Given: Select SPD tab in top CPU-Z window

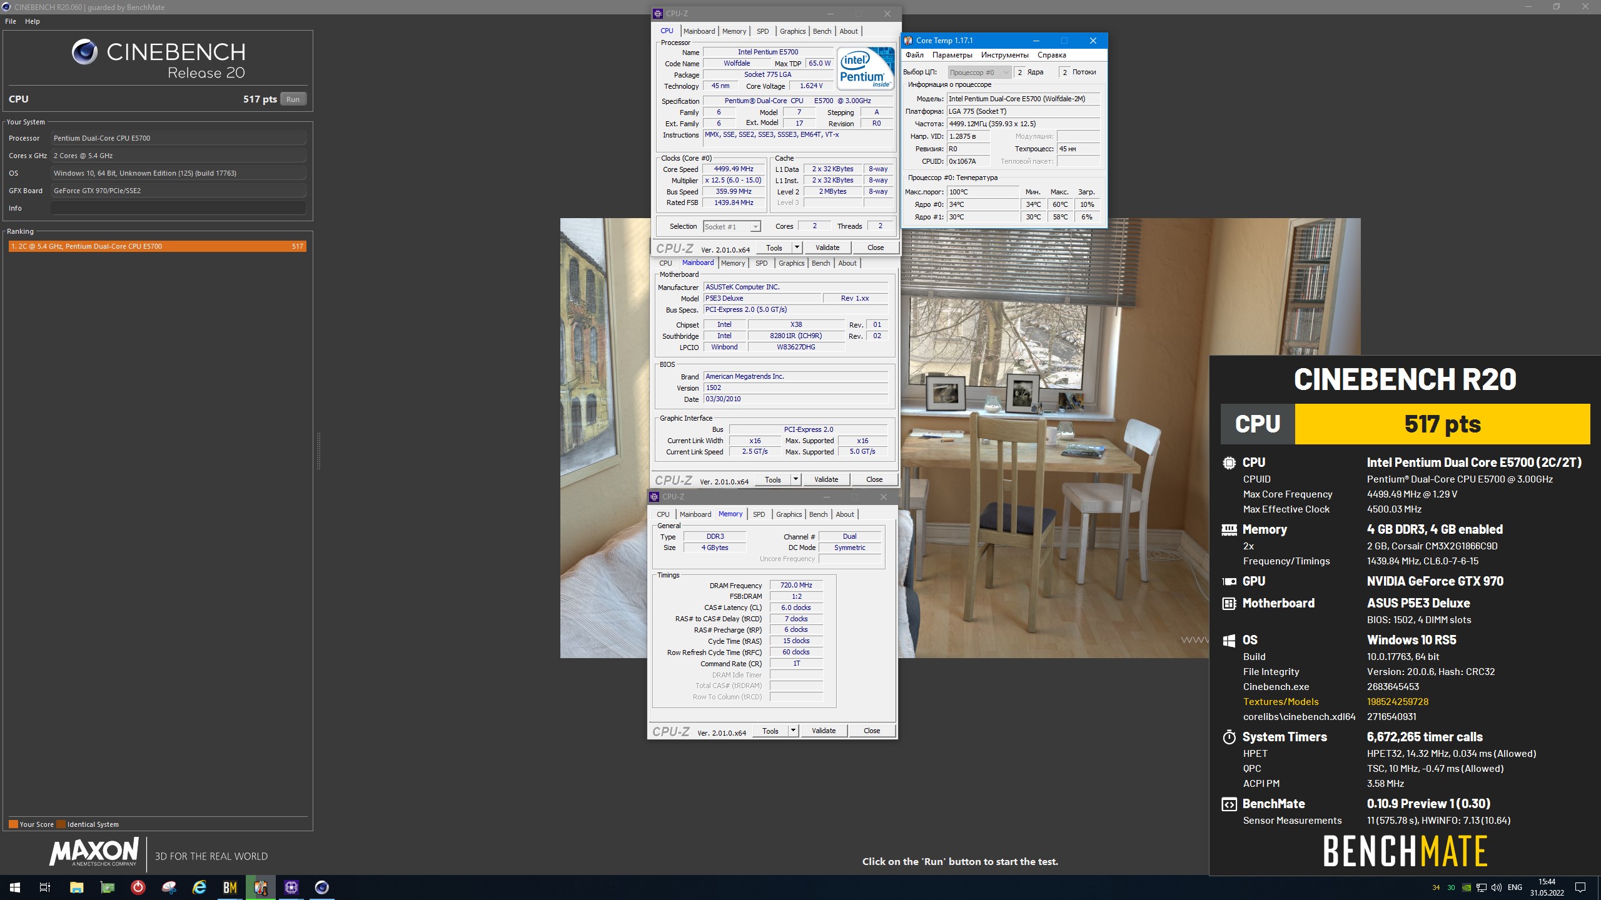Looking at the screenshot, I should (763, 31).
